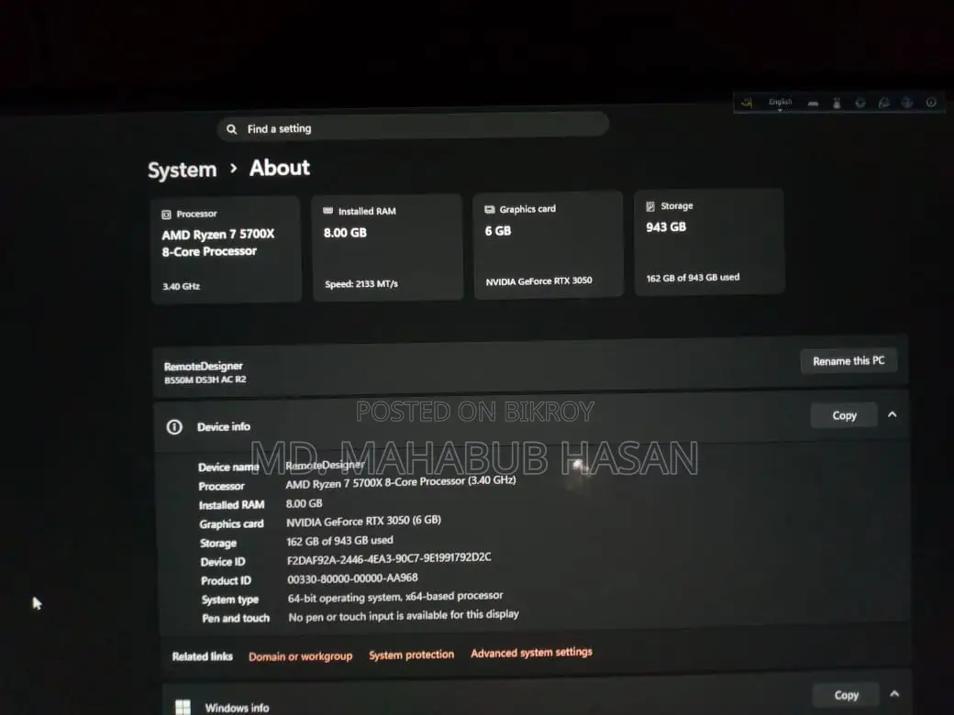Click the '8.00 GB' value in the Device info list
Viewport: 954px width, 715px height.
click(304, 503)
